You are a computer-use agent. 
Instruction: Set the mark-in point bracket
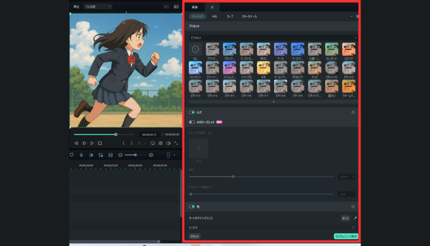point(123,143)
